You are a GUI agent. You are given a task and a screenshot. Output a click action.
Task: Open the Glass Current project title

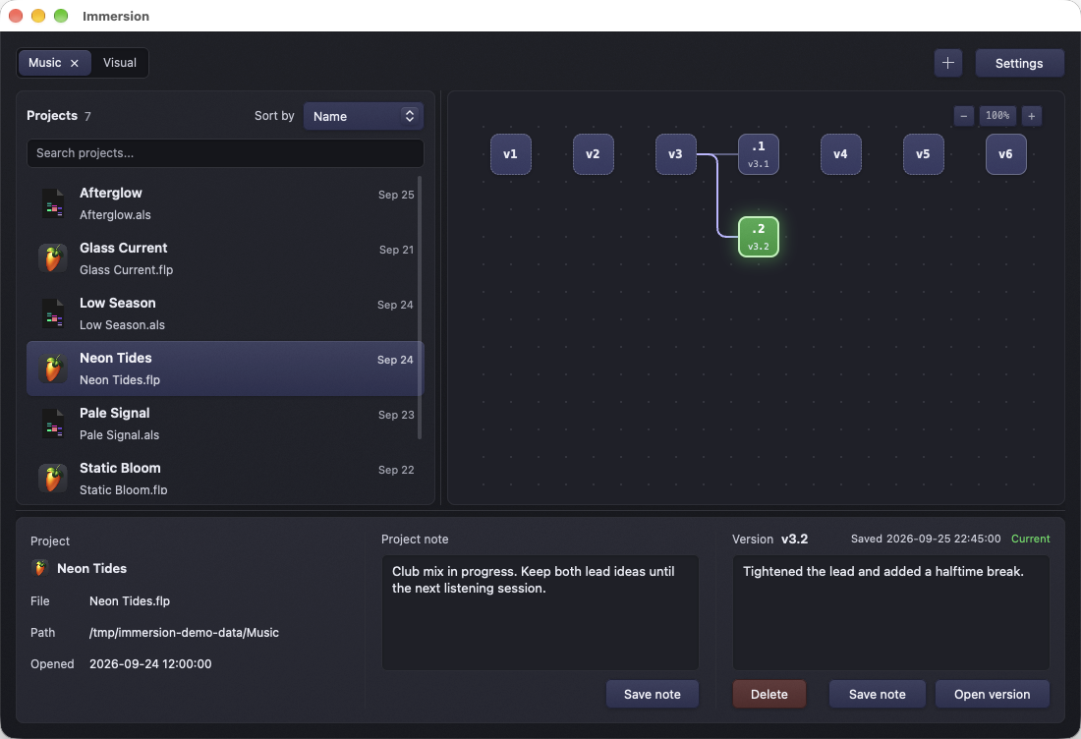124,249
